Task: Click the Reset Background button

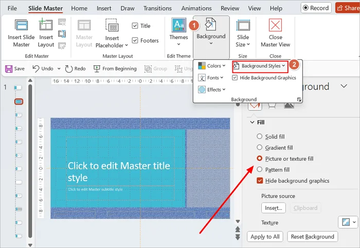Action: tap(312, 237)
